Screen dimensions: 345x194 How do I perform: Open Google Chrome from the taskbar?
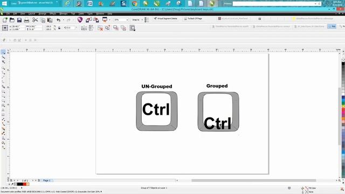click(x=134, y=3)
